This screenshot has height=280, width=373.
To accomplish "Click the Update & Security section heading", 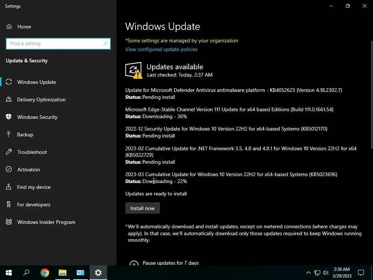I will pos(27,61).
